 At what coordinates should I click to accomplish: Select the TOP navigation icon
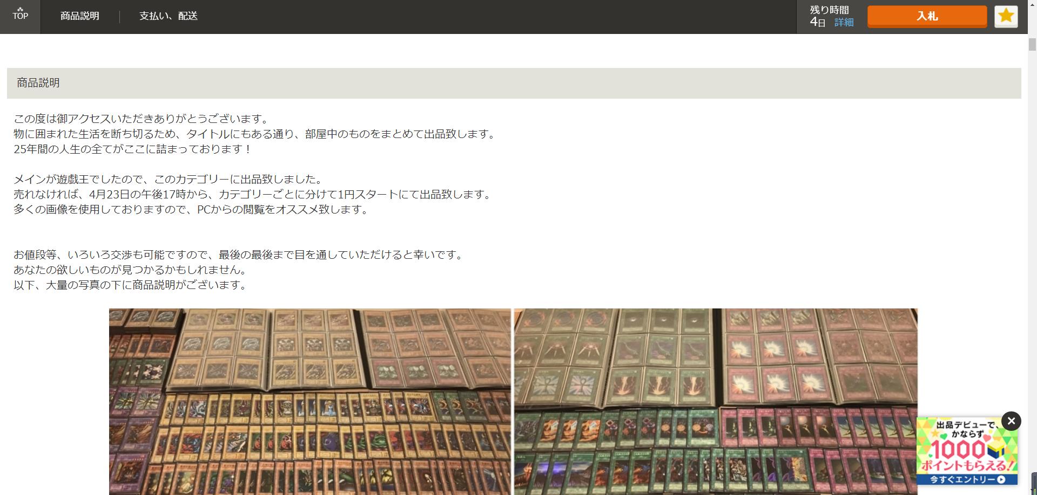(20, 16)
